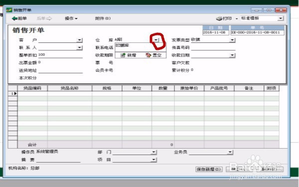Click the 操作员 value 系统管理员

tap(47, 152)
